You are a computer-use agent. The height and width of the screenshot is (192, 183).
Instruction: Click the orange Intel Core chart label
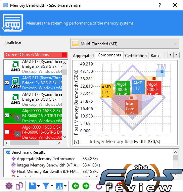[x=131, y=107]
